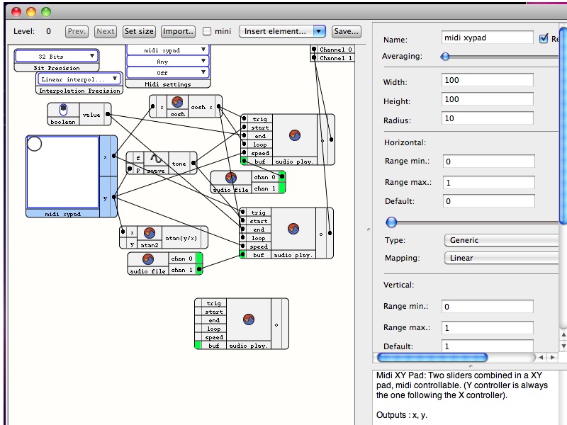Open the Insert element dropdown

[x=282, y=31]
